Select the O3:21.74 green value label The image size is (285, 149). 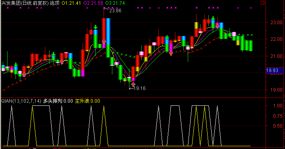click(x=115, y=3)
